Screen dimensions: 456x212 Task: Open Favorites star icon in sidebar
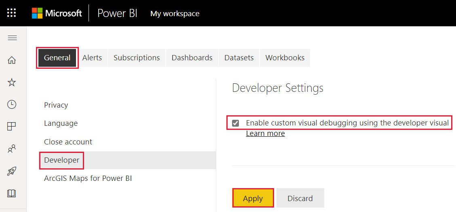12,83
